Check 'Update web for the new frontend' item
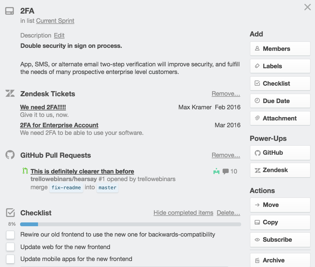Image resolution: width=315 pixels, height=267 pixels. point(10,247)
